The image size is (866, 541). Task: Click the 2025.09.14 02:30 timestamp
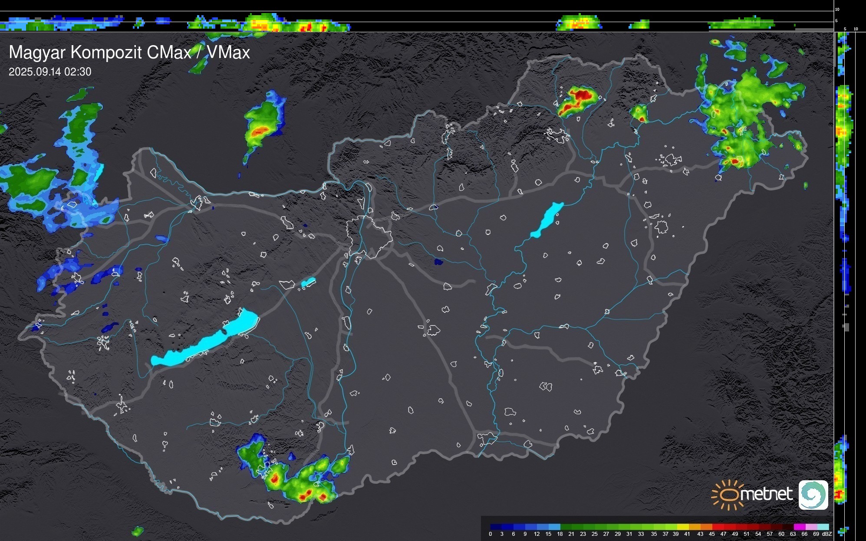click(50, 72)
